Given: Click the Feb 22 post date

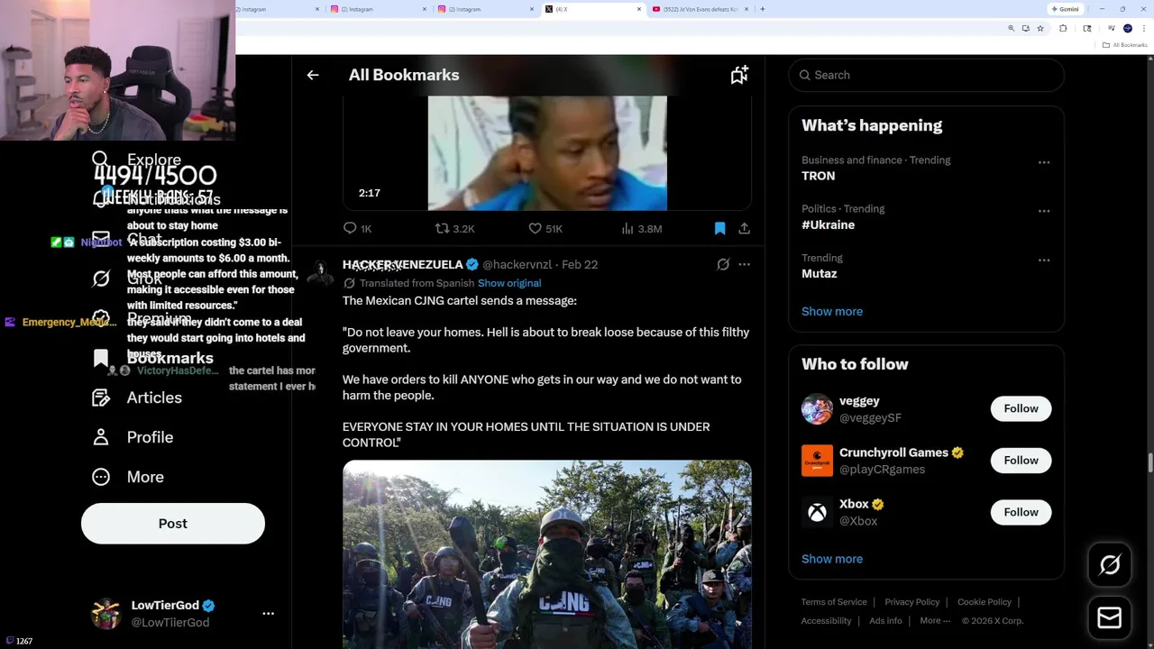Looking at the screenshot, I should pos(580,264).
